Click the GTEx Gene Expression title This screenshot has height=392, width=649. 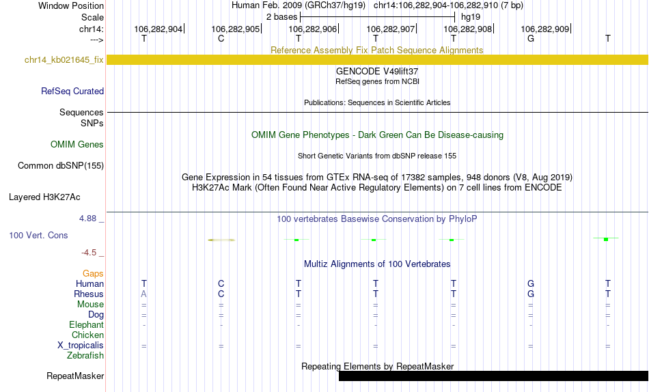click(377, 177)
